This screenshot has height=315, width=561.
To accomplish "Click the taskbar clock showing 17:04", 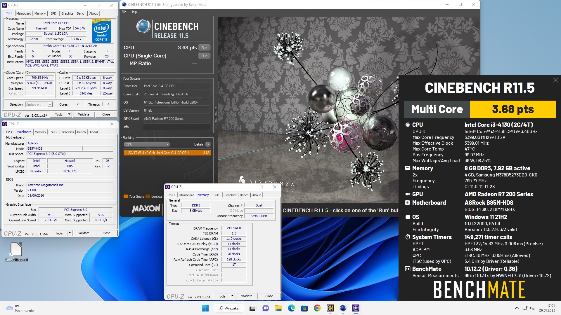I will pyautogui.click(x=547, y=308).
